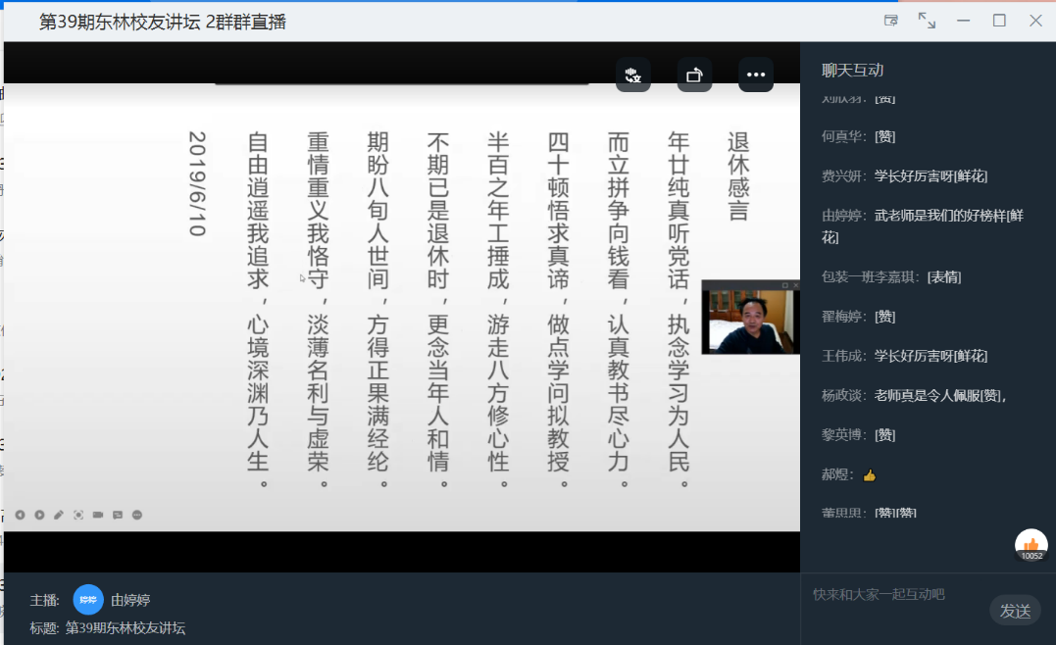
Task: Open the three-dot more menu on the video
Action: point(755,74)
